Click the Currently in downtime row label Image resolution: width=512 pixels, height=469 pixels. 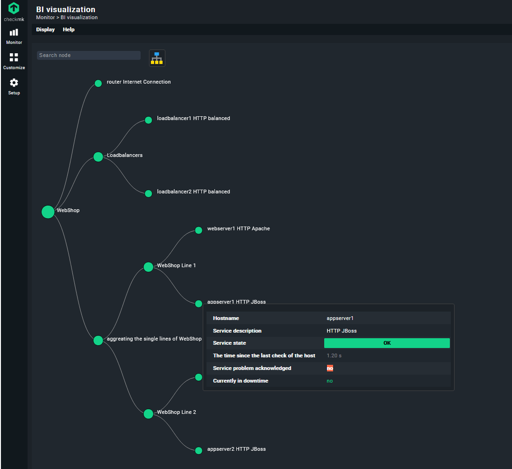(x=241, y=381)
